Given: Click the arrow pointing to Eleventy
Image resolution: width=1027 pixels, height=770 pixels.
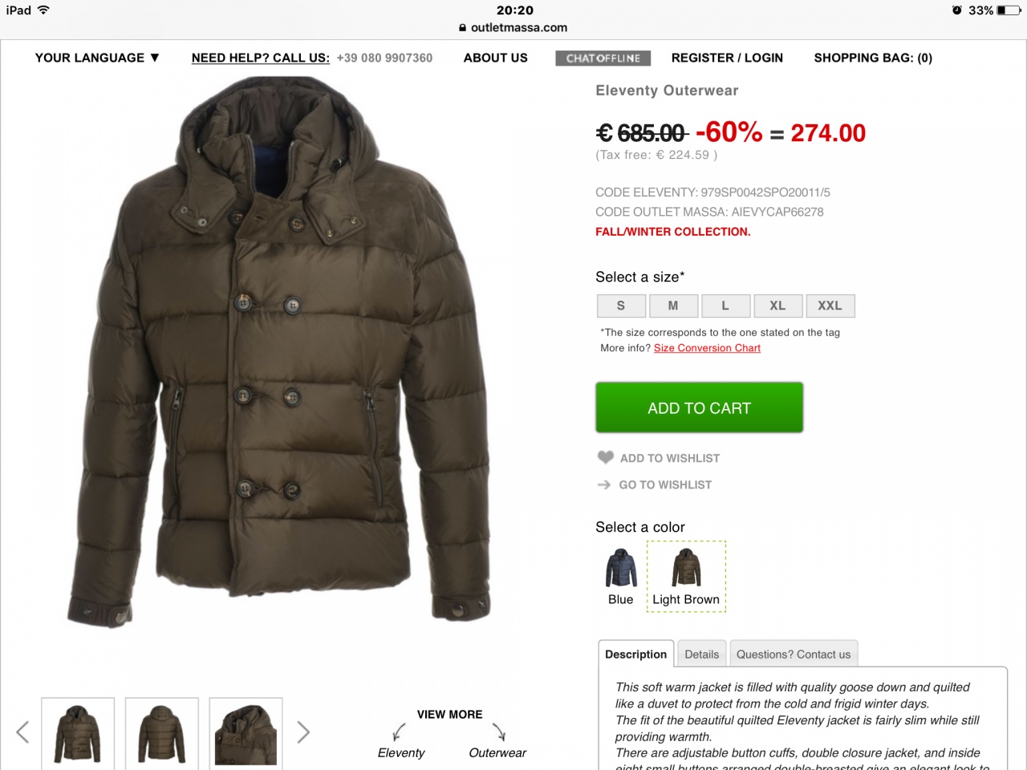Looking at the screenshot, I should [399, 731].
